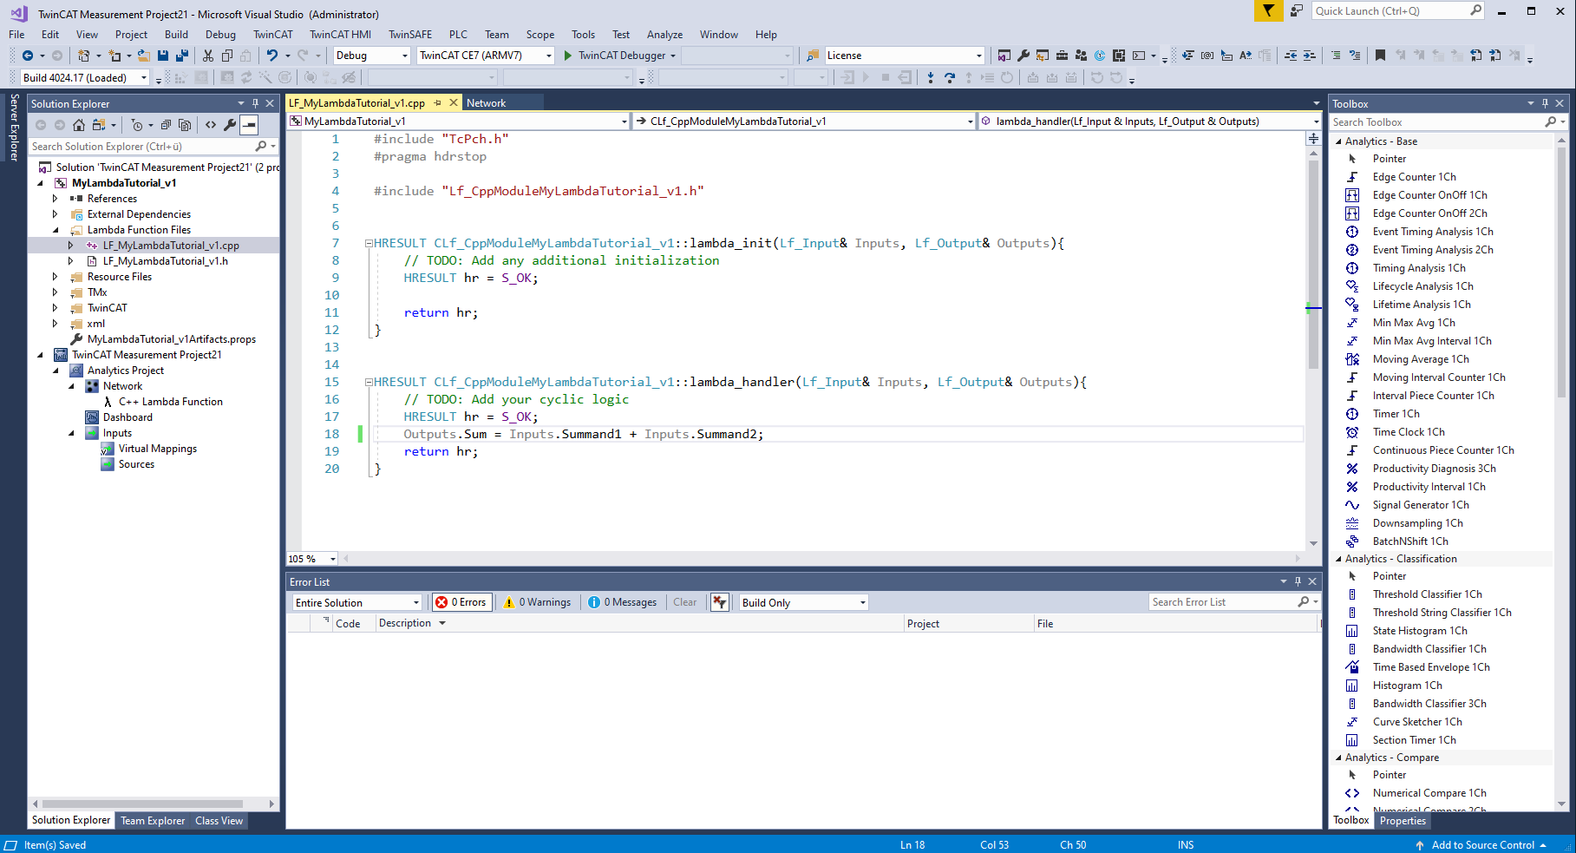Click the Find in Files icon beside License
Image resolution: width=1576 pixels, height=853 pixels.
pyautogui.click(x=813, y=56)
